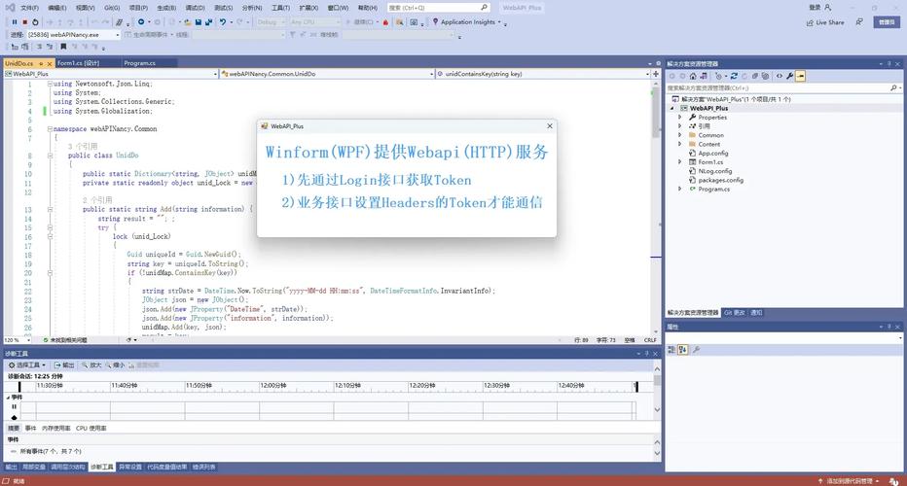Click the red Stop debugging button
The height and width of the screenshot is (486, 907).
[24, 21]
